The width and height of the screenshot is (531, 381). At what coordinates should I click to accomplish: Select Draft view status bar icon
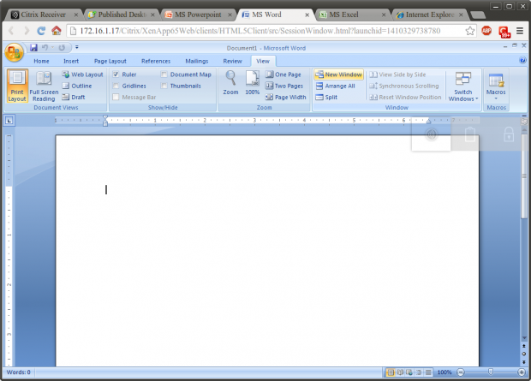coord(428,372)
